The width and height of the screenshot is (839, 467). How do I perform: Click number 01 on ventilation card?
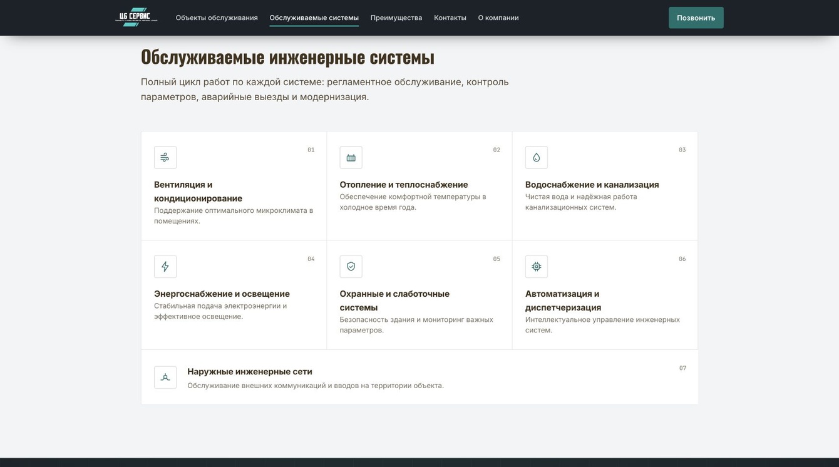coord(311,150)
